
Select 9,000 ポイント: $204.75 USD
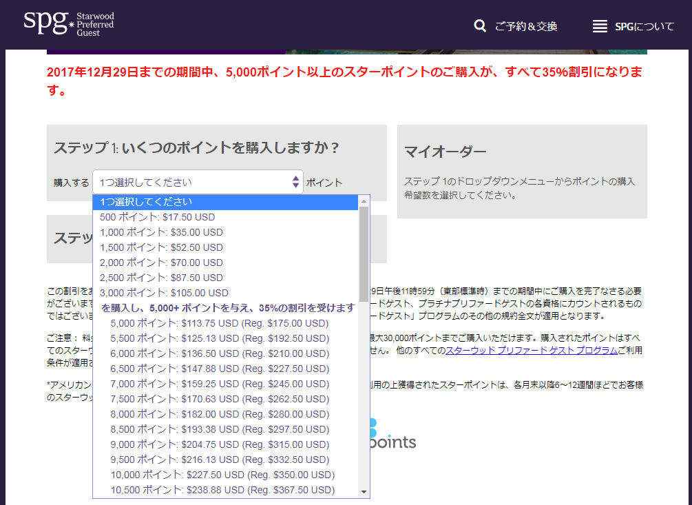(225, 444)
